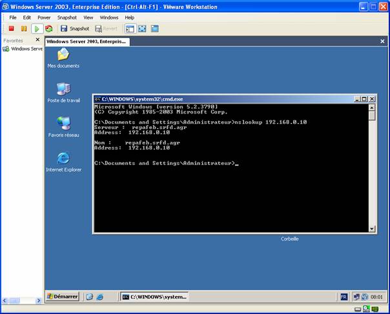Click the Serveur : repafeb.srfd.agr line
This screenshot has width=390, height=314.
(x=141, y=127)
